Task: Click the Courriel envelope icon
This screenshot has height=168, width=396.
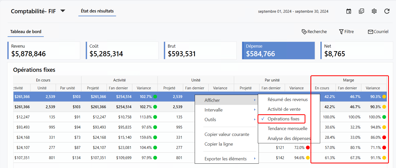Action: [370, 32]
